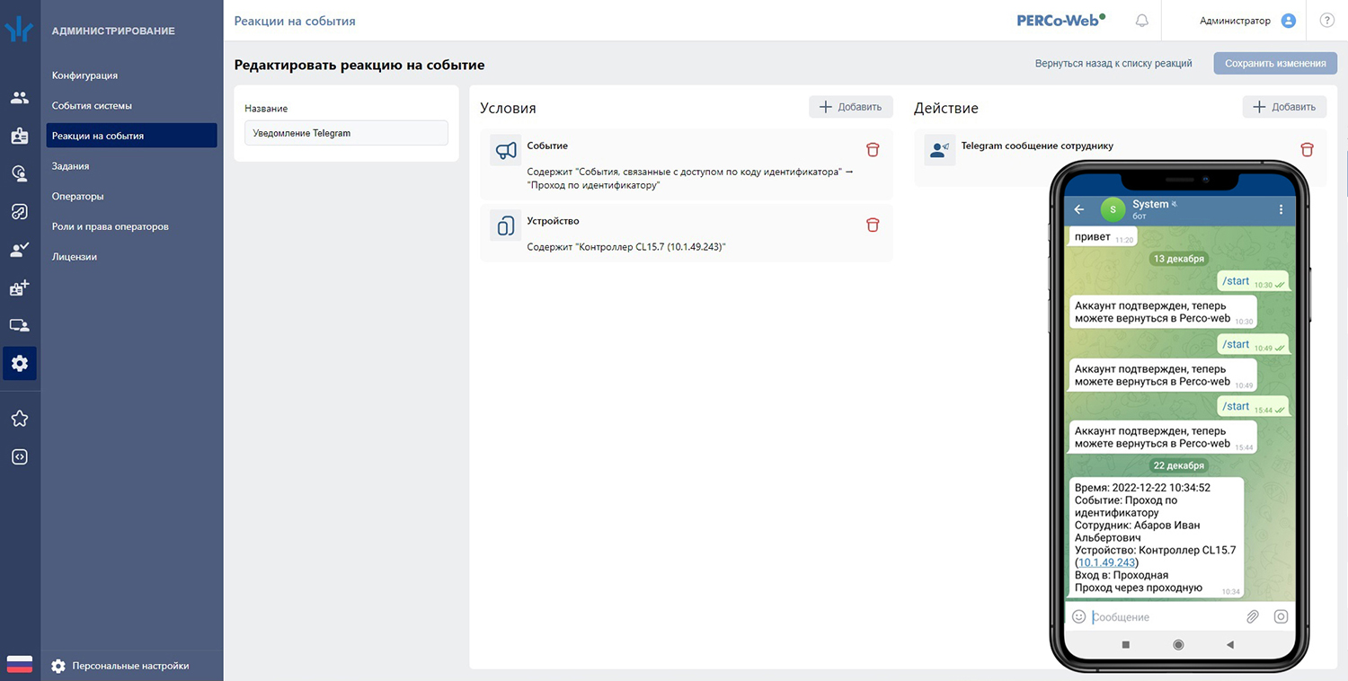This screenshot has height=681, width=1348.
Task: Tap the emoji icon in Telegram input
Action: click(x=1079, y=617)
